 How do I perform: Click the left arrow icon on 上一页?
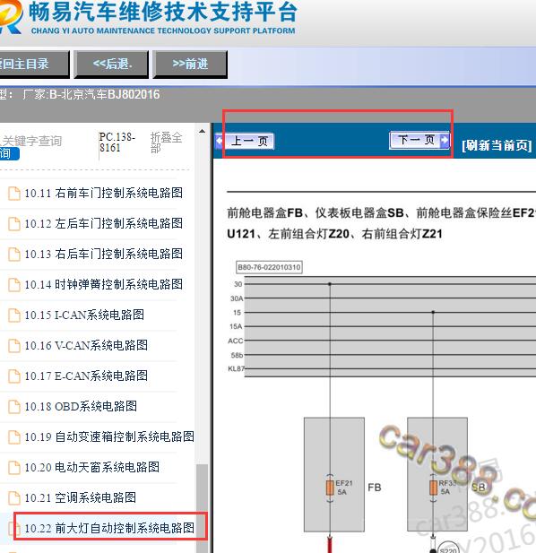point(220,141)
